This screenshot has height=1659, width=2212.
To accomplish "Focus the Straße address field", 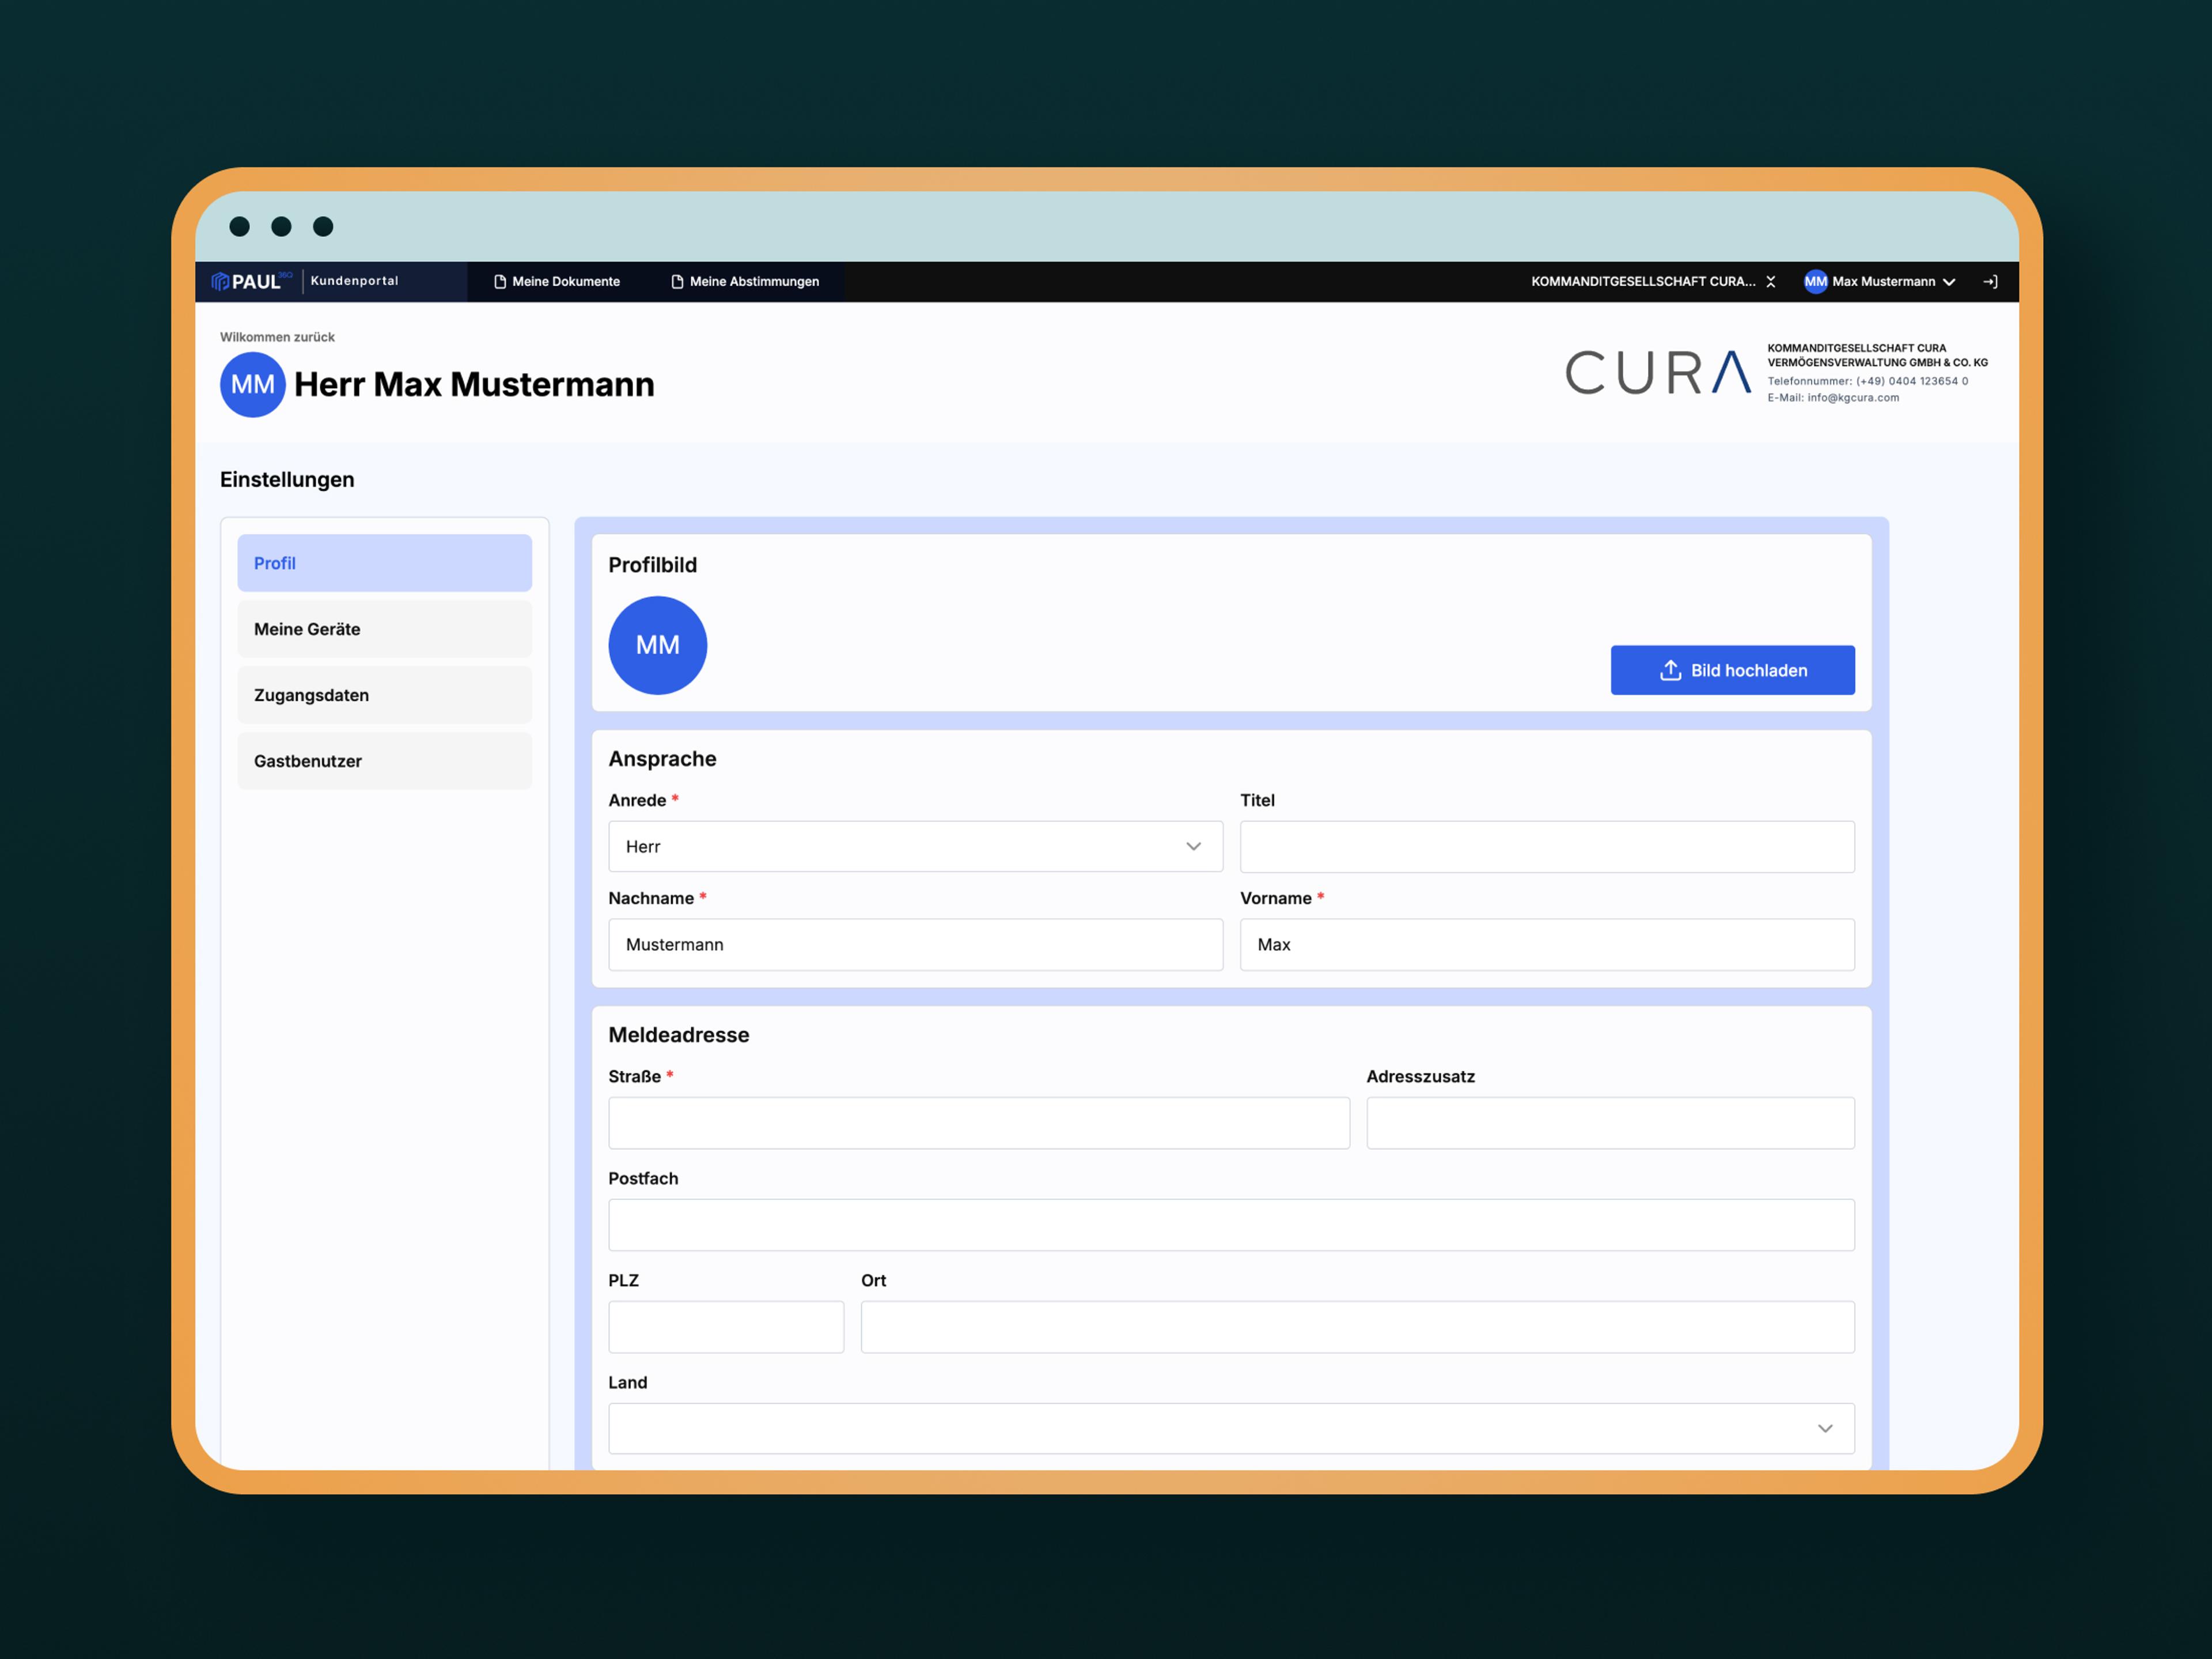I will [978, 1123].
